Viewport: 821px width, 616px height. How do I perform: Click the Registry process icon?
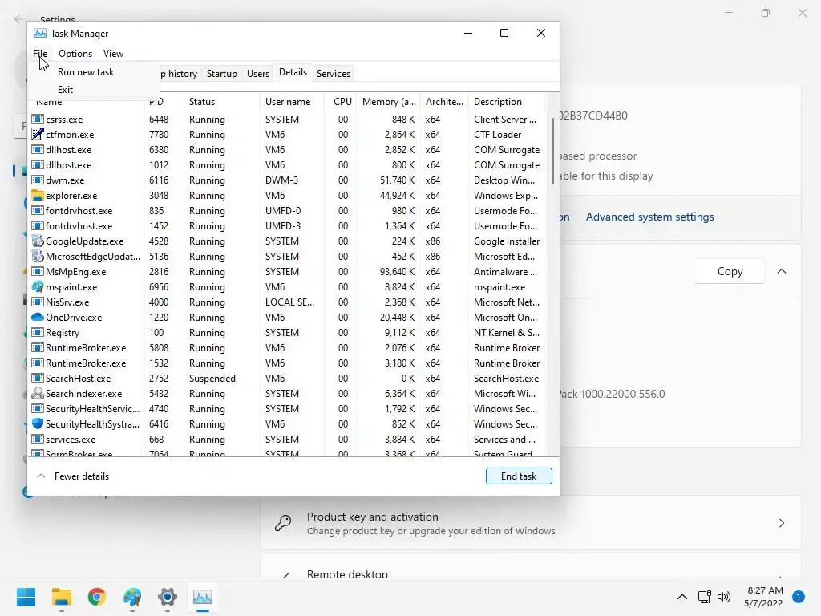click(37, 333)
